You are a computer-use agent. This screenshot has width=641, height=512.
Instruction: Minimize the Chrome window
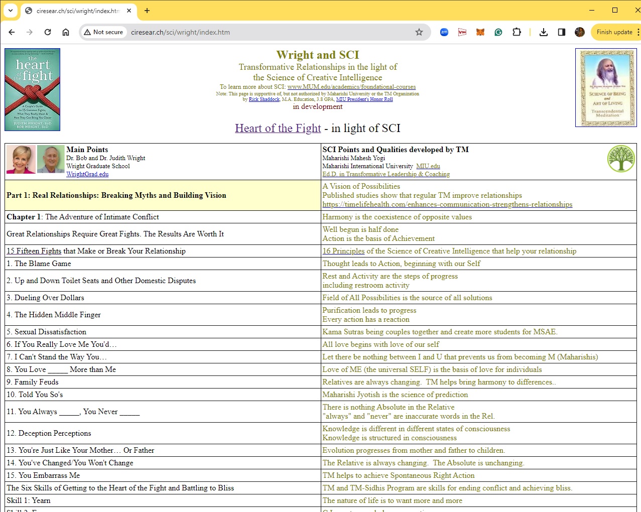click(592, 10)
